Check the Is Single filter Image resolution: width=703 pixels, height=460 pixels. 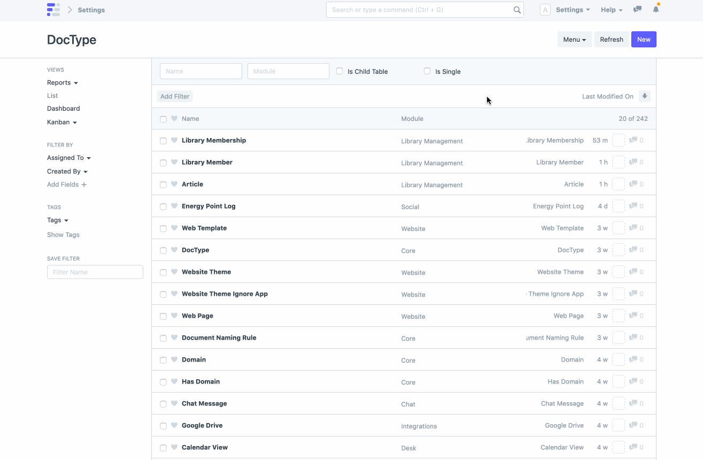click(427, 71)
